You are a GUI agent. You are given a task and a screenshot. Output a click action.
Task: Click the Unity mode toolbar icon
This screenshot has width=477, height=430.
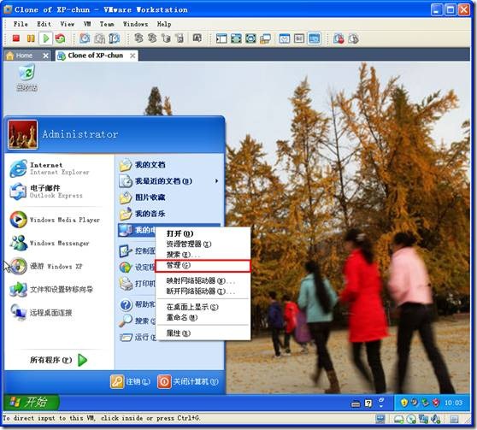(265, 38)
